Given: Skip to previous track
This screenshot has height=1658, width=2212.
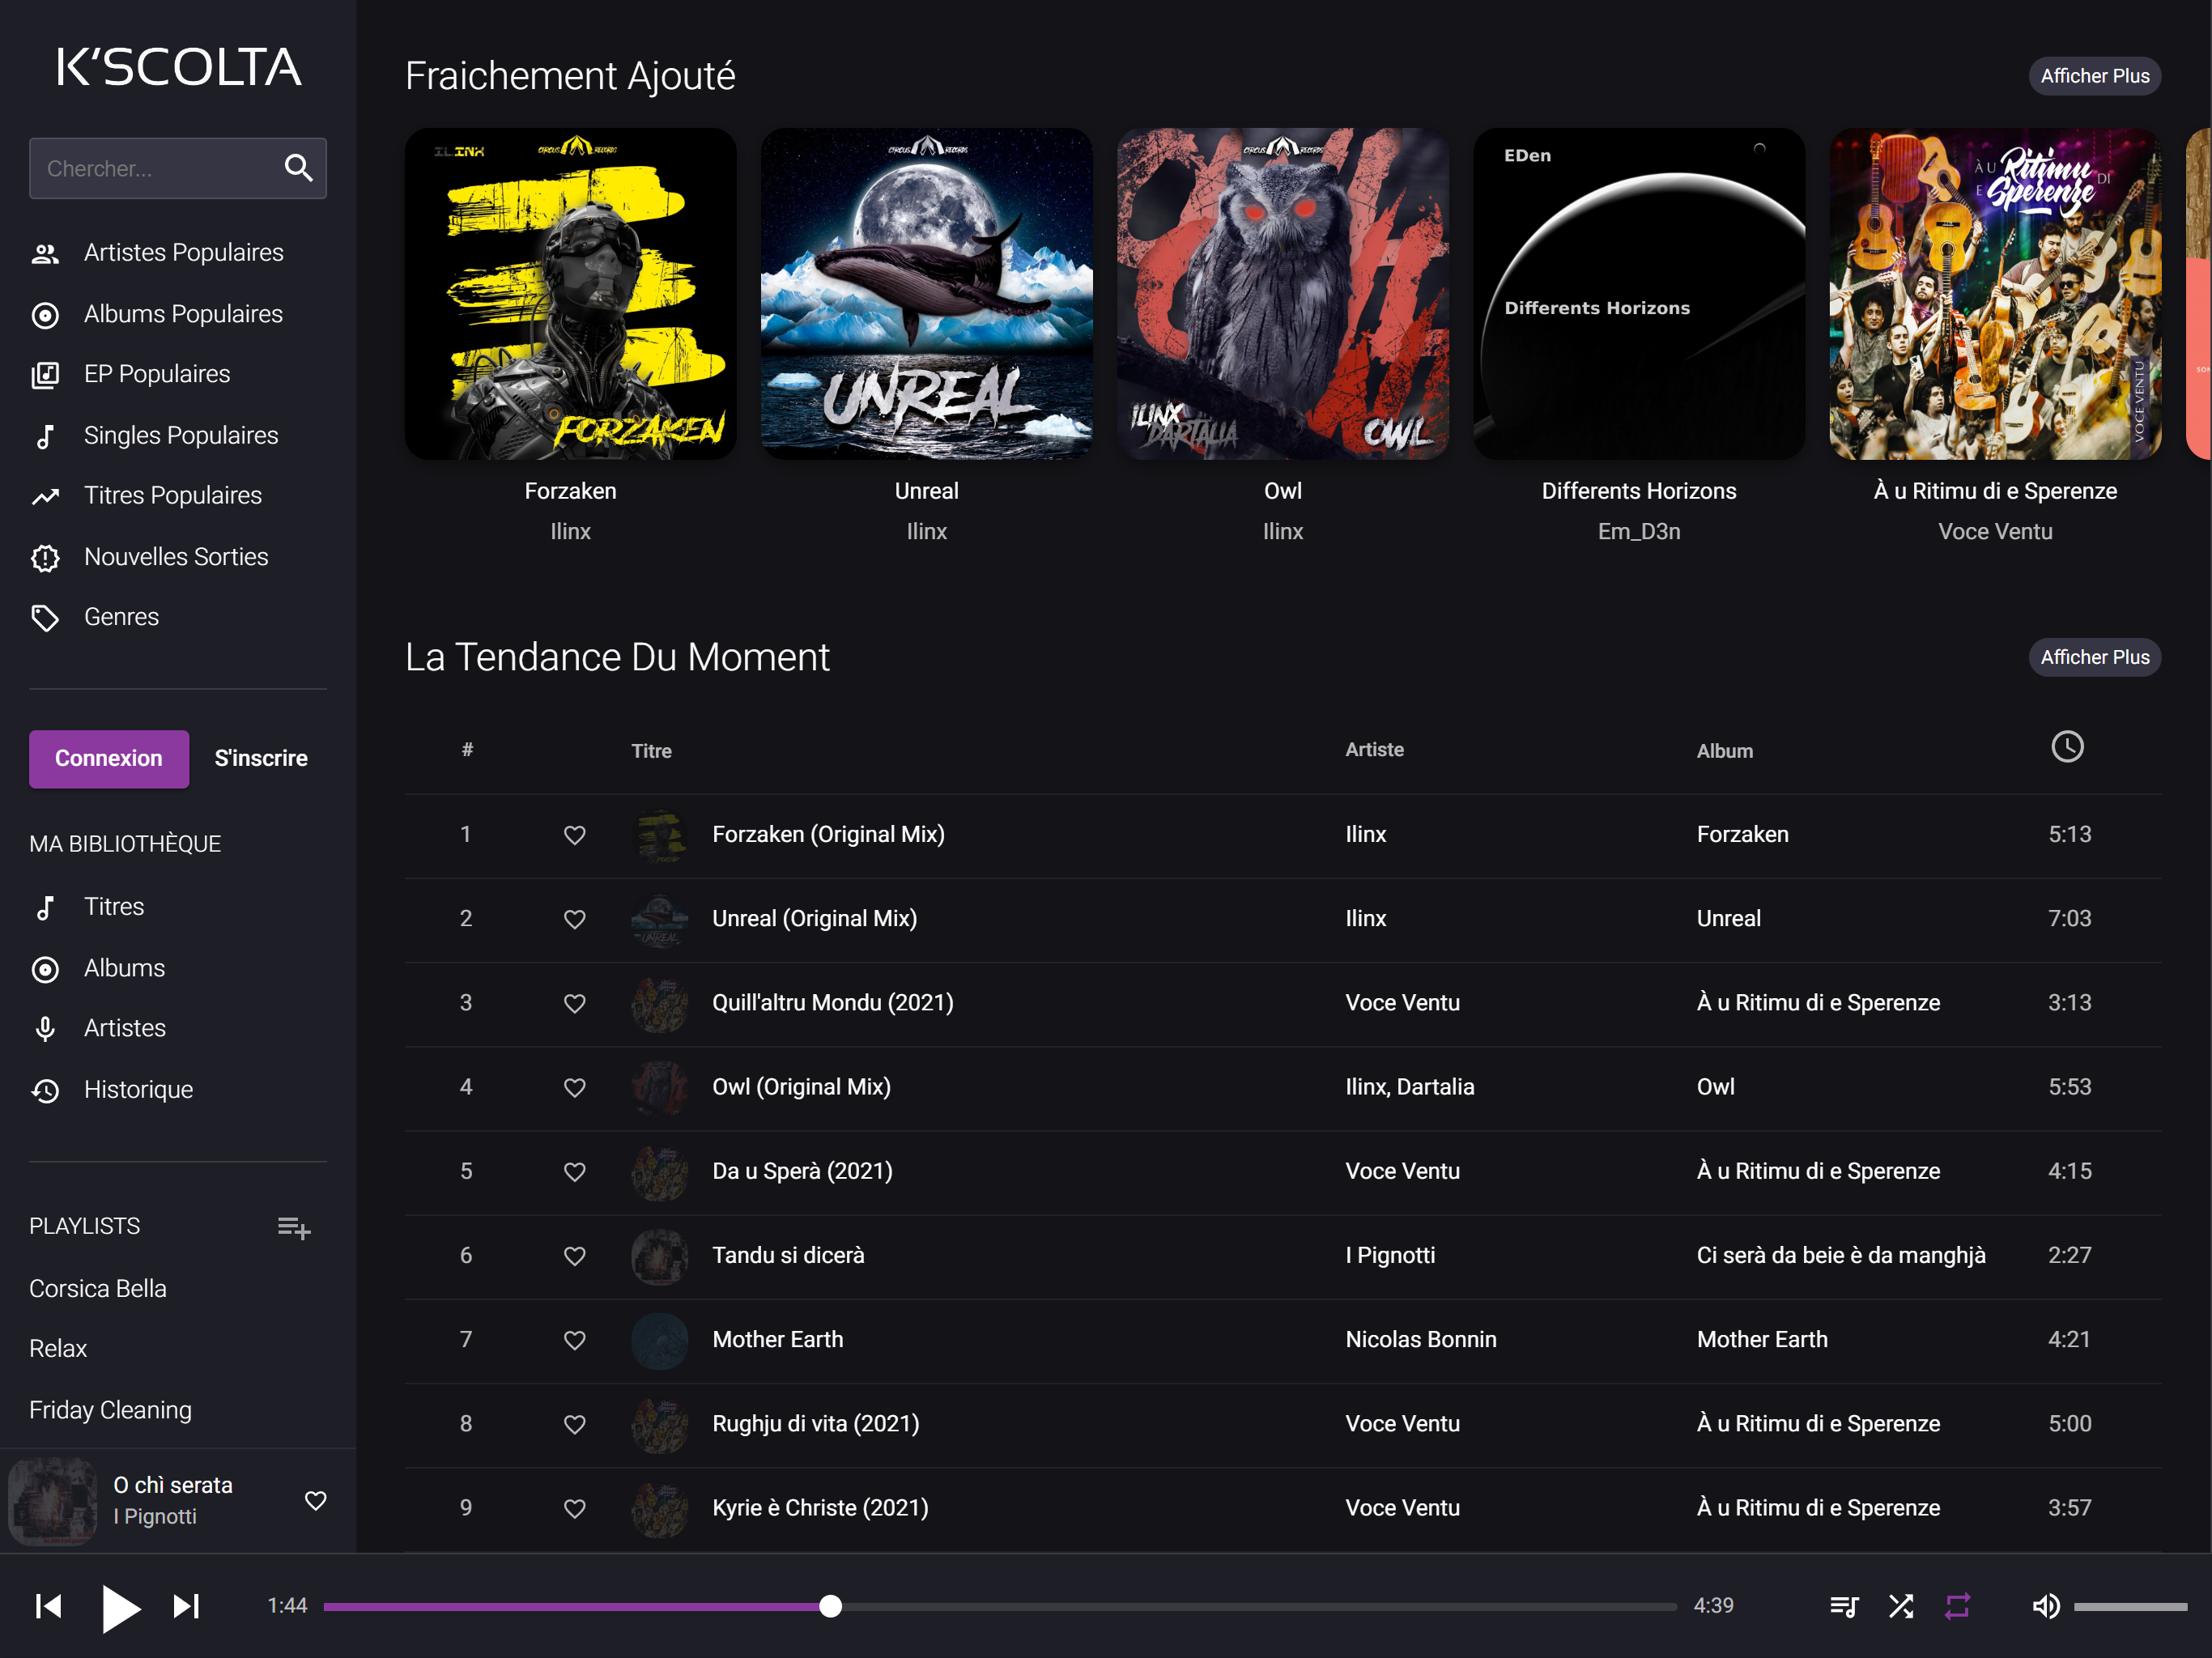Looking at the screenshot, I should pyautogui.click(x=48, y=1606).
